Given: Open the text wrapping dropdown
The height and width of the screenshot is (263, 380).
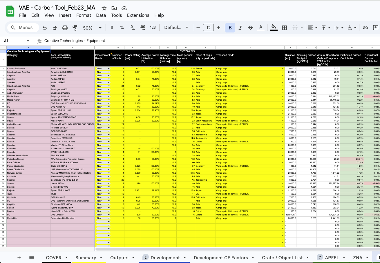Looking at the screenshot, I should pyautogui.click(x=339, y=28).
